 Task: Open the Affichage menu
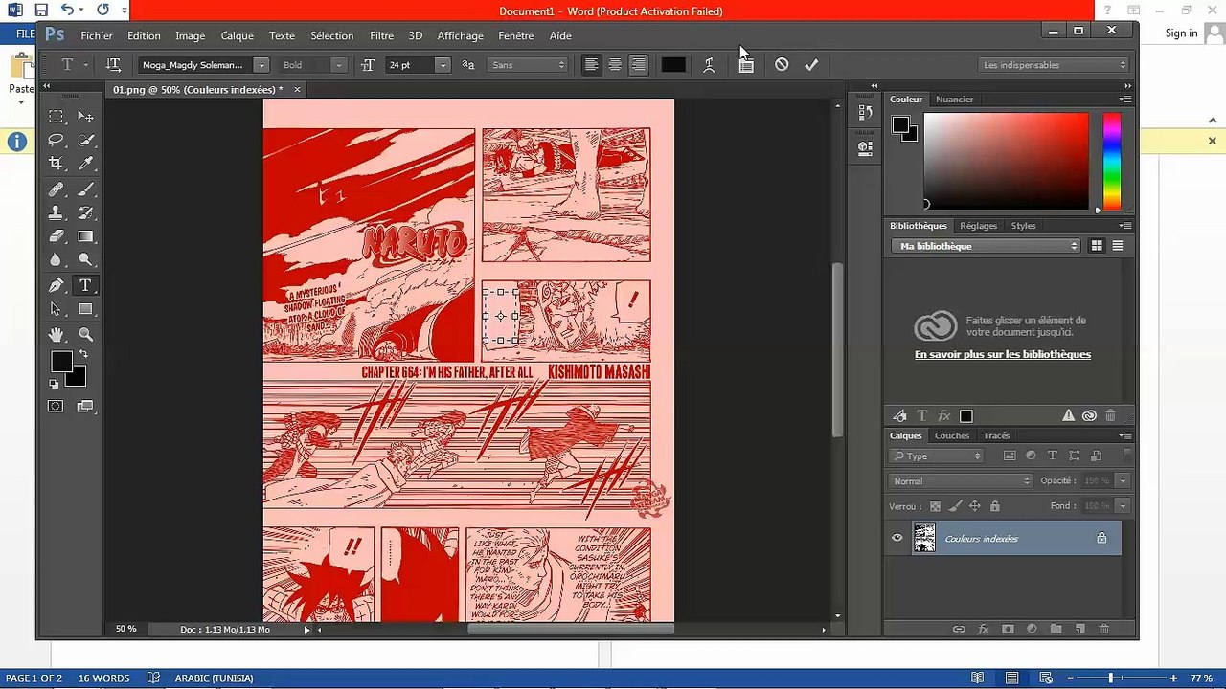(x=460, y=35)
